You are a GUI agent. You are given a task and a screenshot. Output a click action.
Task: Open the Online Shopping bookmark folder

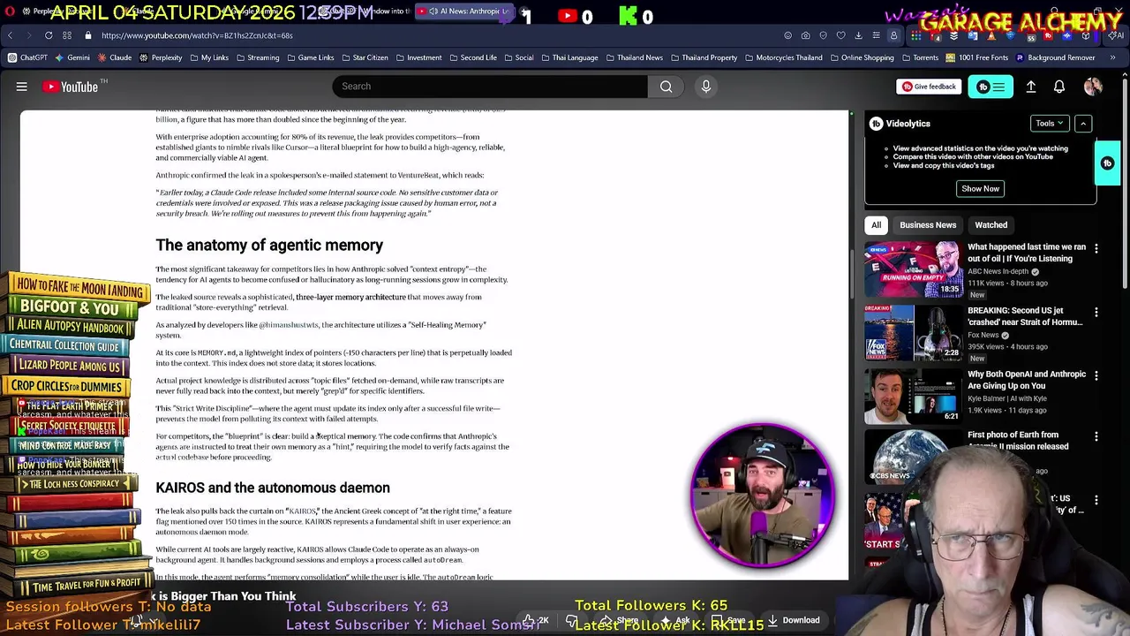862,57
